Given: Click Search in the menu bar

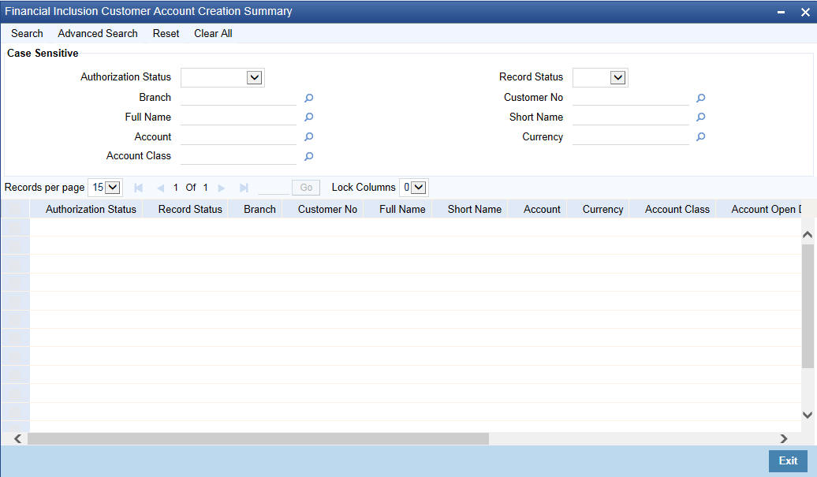Looking at the screenshot, I should click(27, 33).
